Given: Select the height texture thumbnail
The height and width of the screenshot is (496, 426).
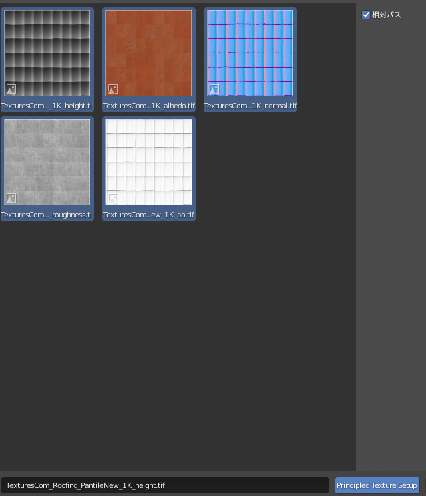Looking at the screenshot, I should coord(47,53).
